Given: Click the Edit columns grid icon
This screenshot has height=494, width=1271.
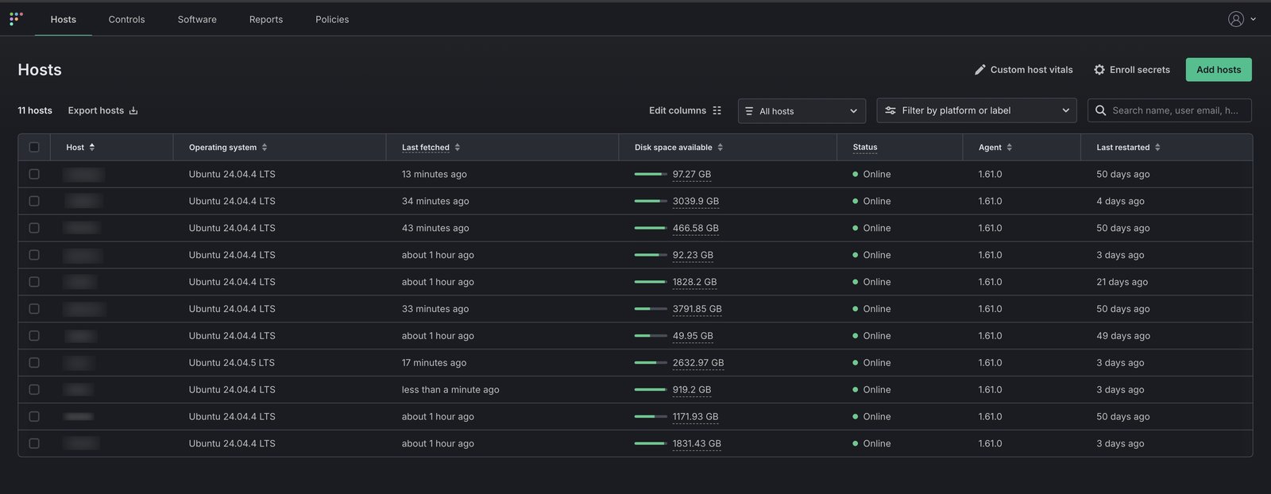Looking at the screenshot, I should [717, 110].
